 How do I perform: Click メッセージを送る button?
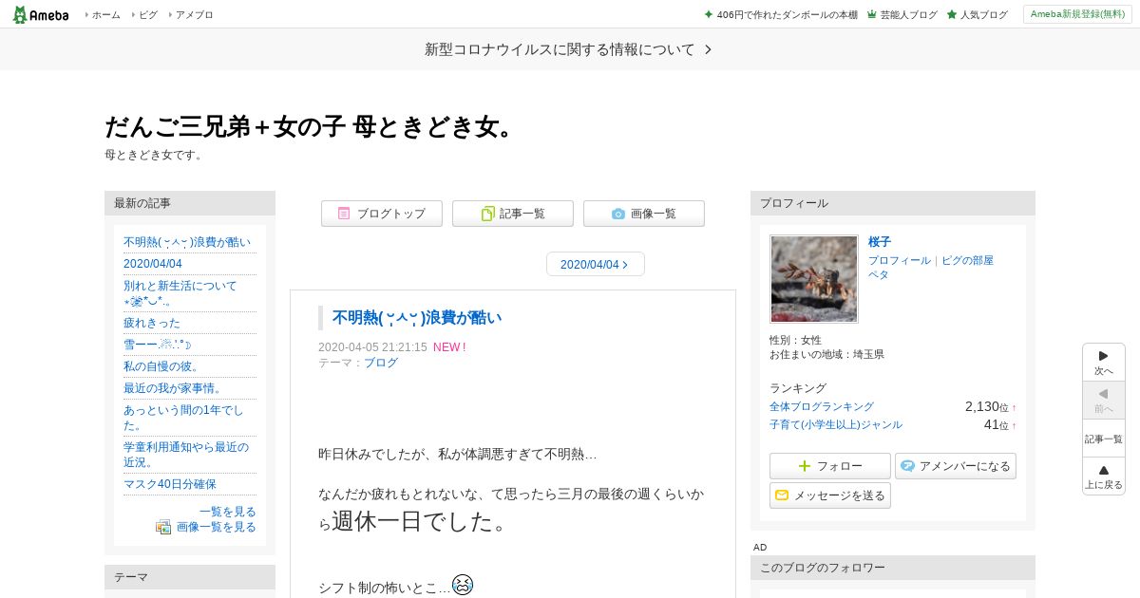click(830, 495)
